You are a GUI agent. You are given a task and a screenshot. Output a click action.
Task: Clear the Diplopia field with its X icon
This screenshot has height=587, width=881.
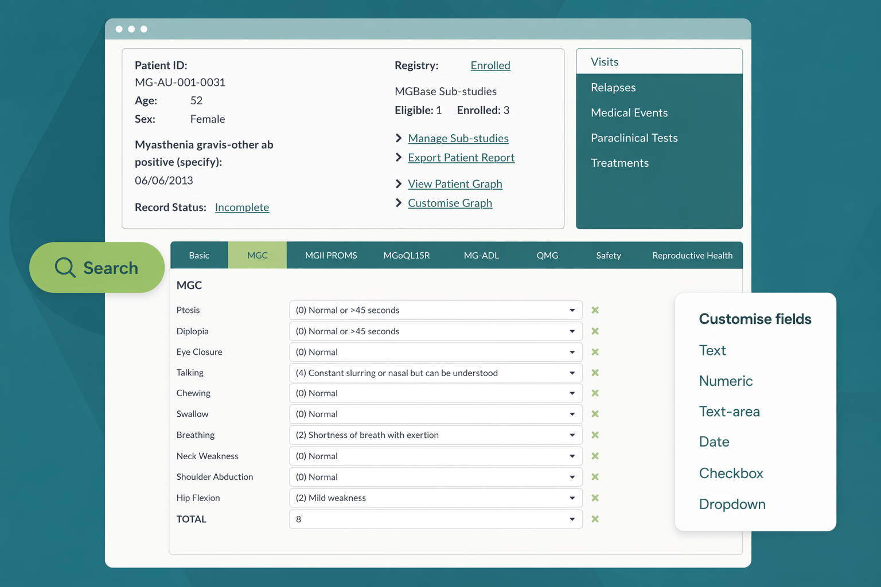(595, 331)
